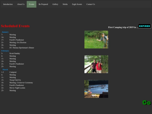This screenshot has width=152, height=114.
Task: Select 'ST. Thomas Sportsman's Dinner' entry
Action: (x=22, y=48)
